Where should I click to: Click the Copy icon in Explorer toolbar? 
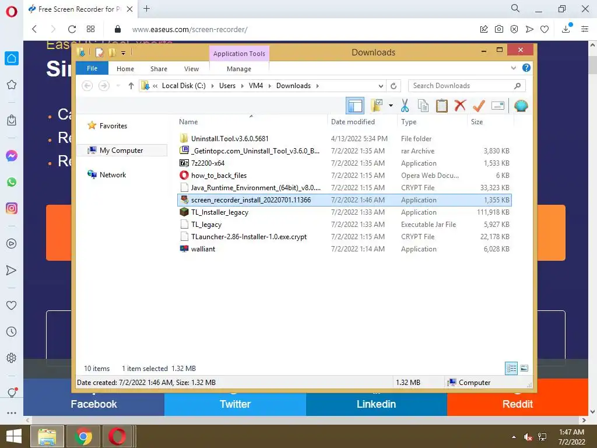(423, 106)
